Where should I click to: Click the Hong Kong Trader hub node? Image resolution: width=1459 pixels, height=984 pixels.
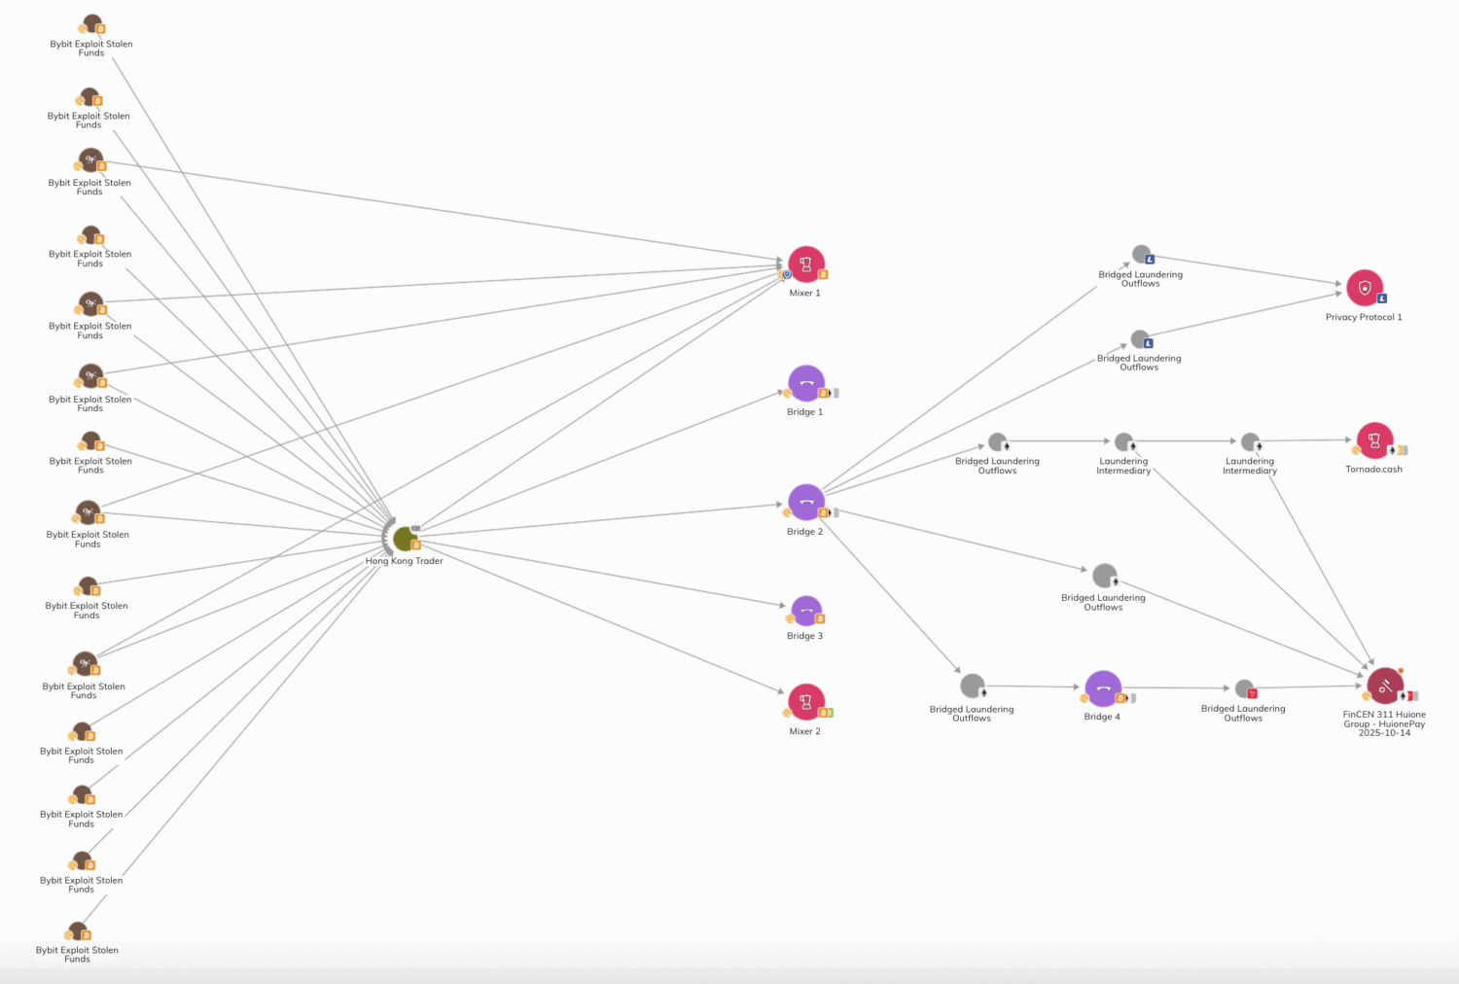click(405, 538)
